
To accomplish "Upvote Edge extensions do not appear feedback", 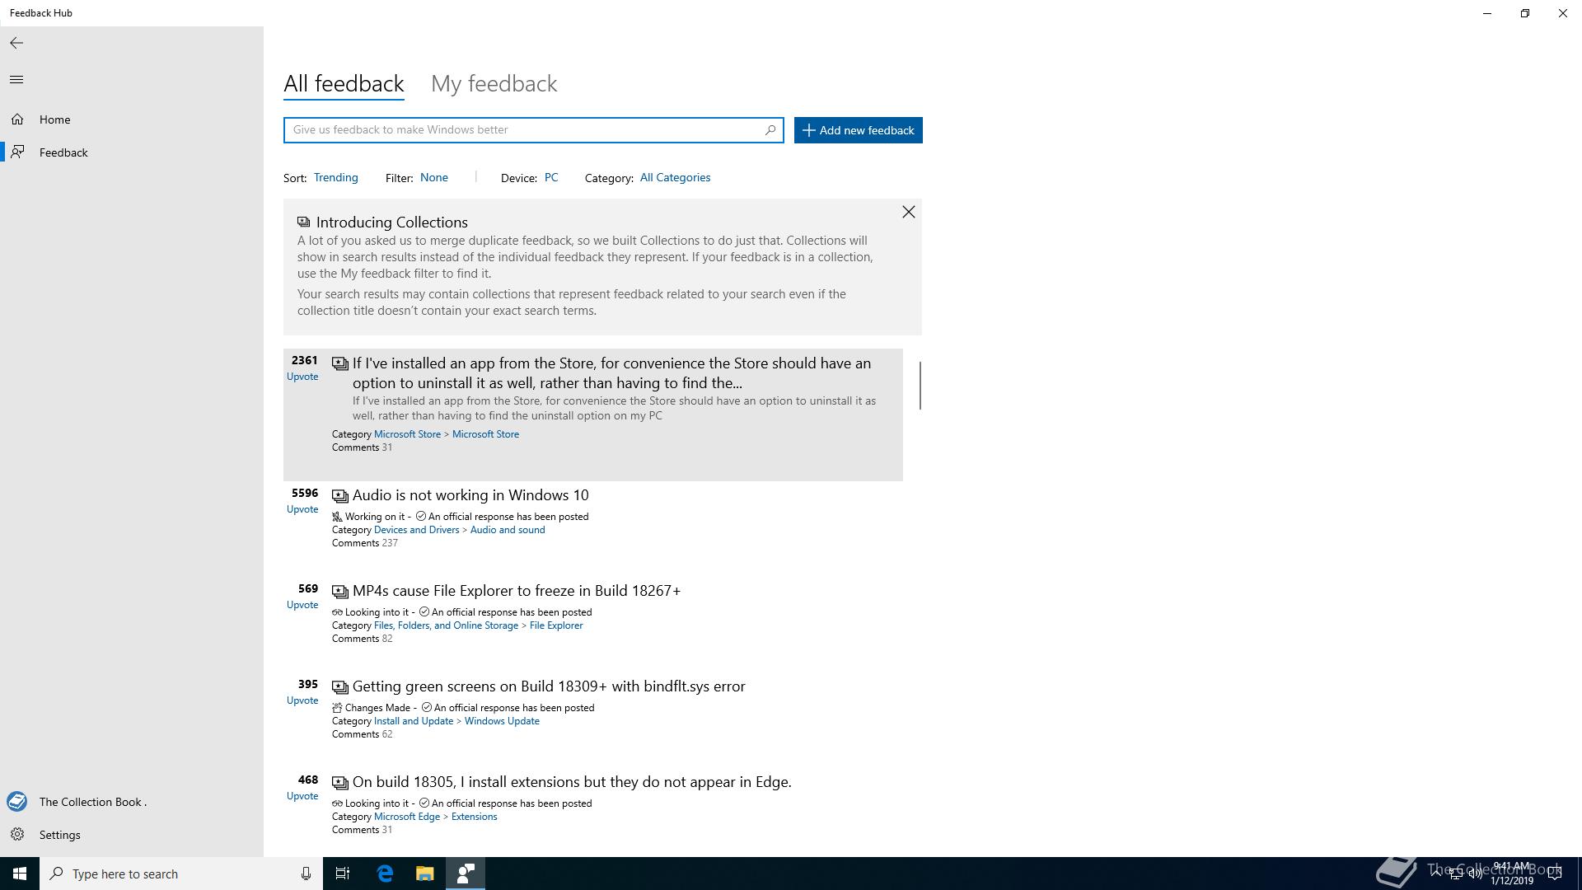I will [x=302, y=796].
